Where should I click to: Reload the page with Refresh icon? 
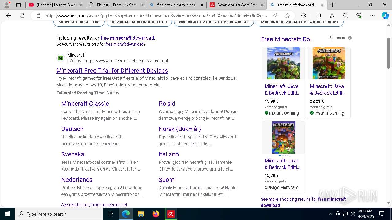tap(22, 16)
